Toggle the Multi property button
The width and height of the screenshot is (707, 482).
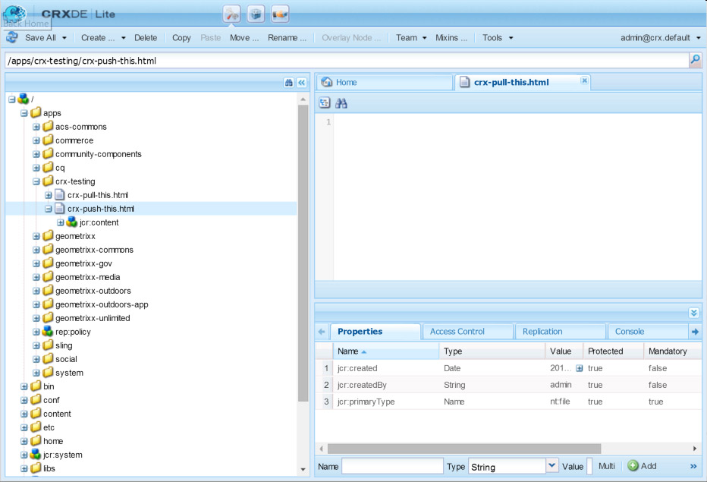click(x=606, y=466)
